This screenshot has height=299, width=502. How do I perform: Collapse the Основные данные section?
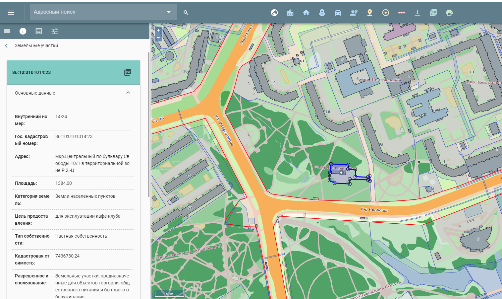tap(128, 93)
